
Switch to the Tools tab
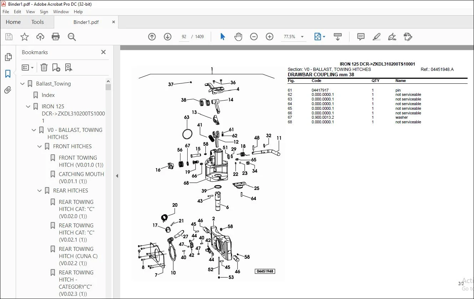(37, 22)
